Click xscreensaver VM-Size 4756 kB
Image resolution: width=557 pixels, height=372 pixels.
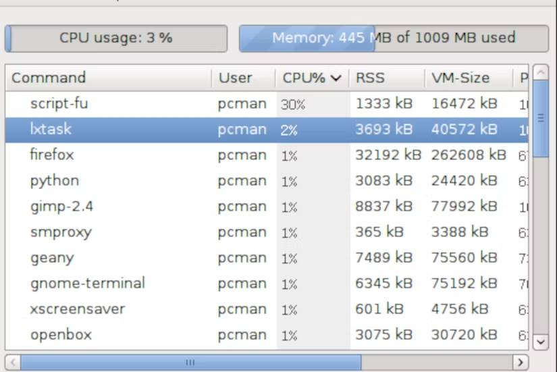point(460,309)
